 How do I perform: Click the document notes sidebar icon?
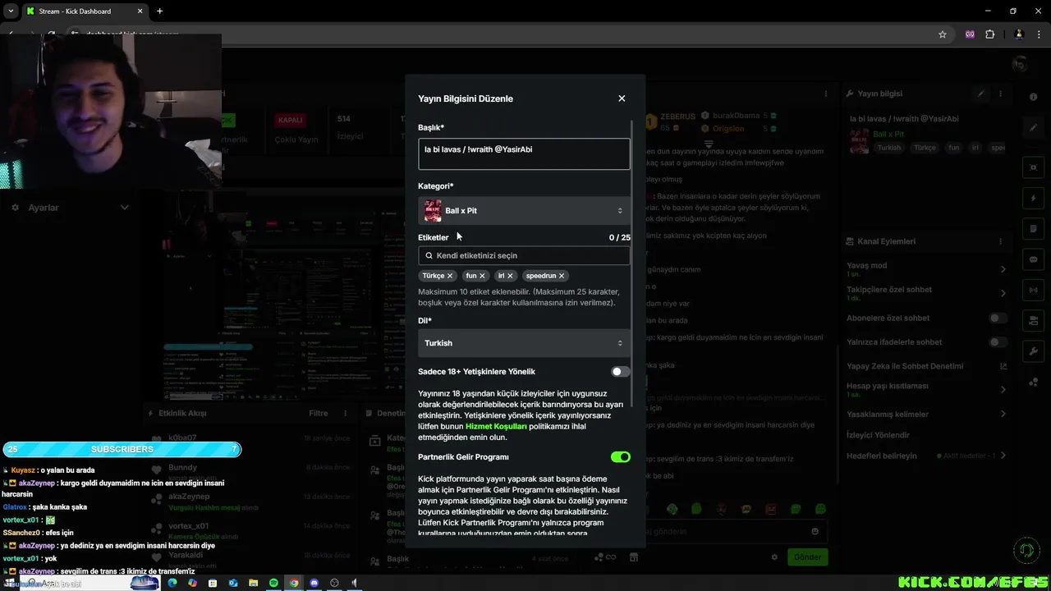[x=1034, y=229]
